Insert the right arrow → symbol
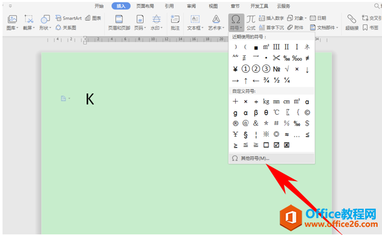The width and height of the screenshot is (382, 235). pos(235,80)
